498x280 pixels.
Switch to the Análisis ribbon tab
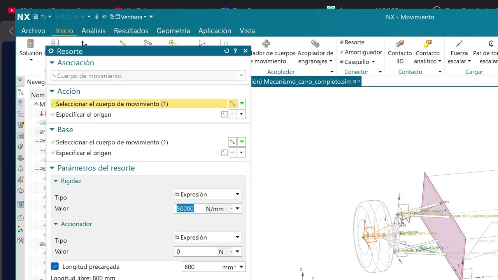tap(93, 31)
